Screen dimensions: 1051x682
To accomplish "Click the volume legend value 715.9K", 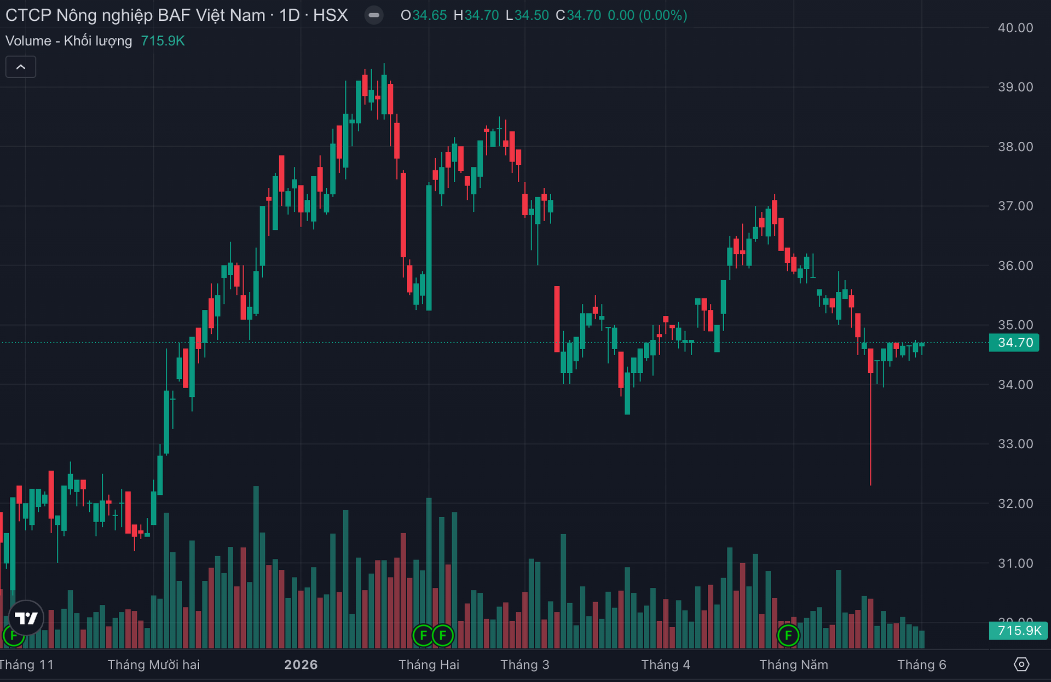I will (163, 41).
